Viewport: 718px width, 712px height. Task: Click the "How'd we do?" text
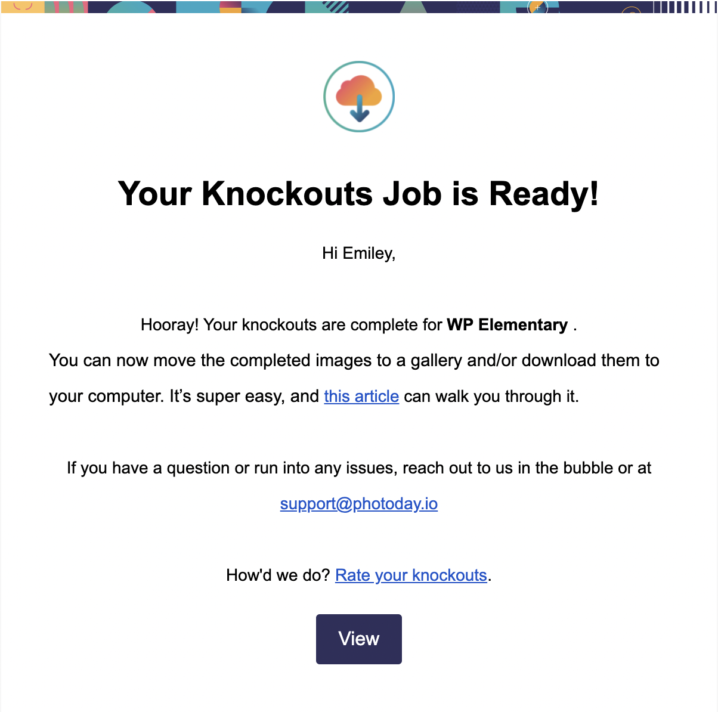278,575
